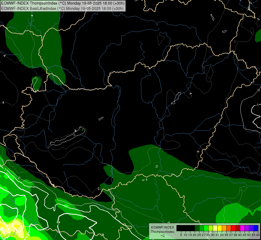261x240 pixels.
Task: Select the dark red 39-40 legend swatch
Action: (238, 228)
